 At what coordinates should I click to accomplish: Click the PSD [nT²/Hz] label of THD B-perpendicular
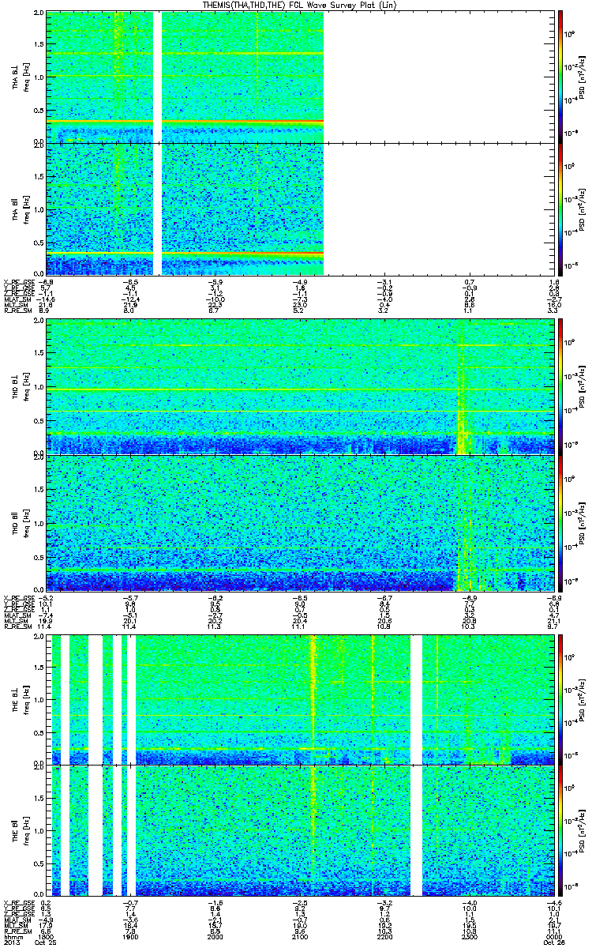click(x=583, y=387)
